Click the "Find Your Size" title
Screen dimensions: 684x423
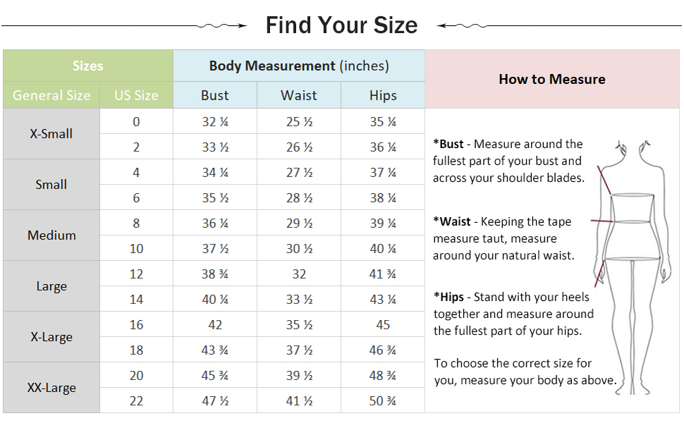(x=341, y=26)
